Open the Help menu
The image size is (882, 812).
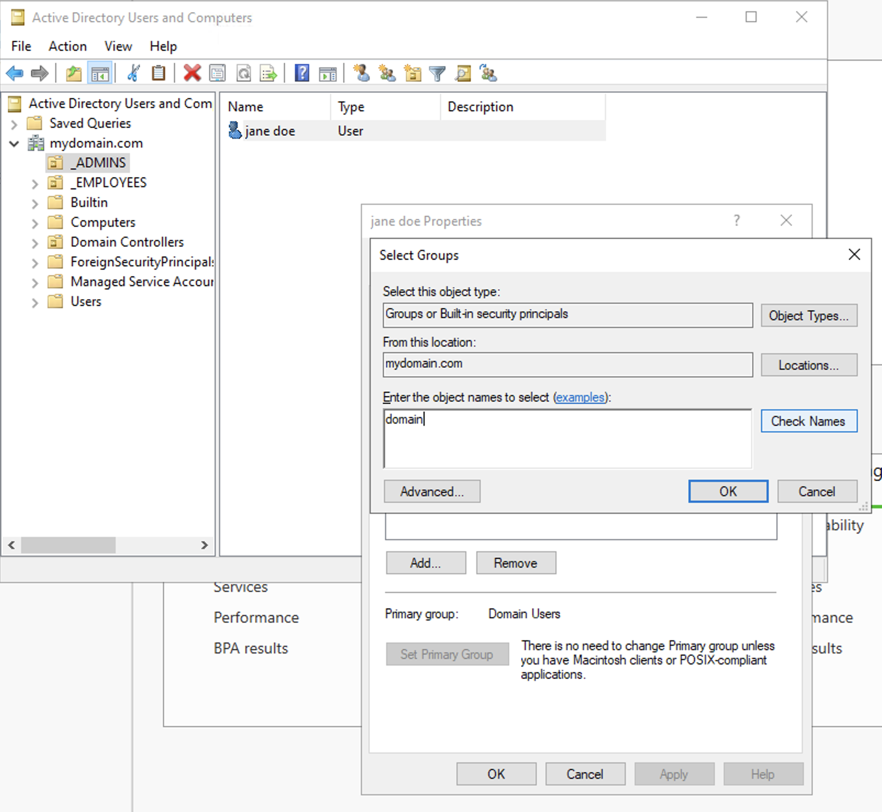[x=163, y=46]
